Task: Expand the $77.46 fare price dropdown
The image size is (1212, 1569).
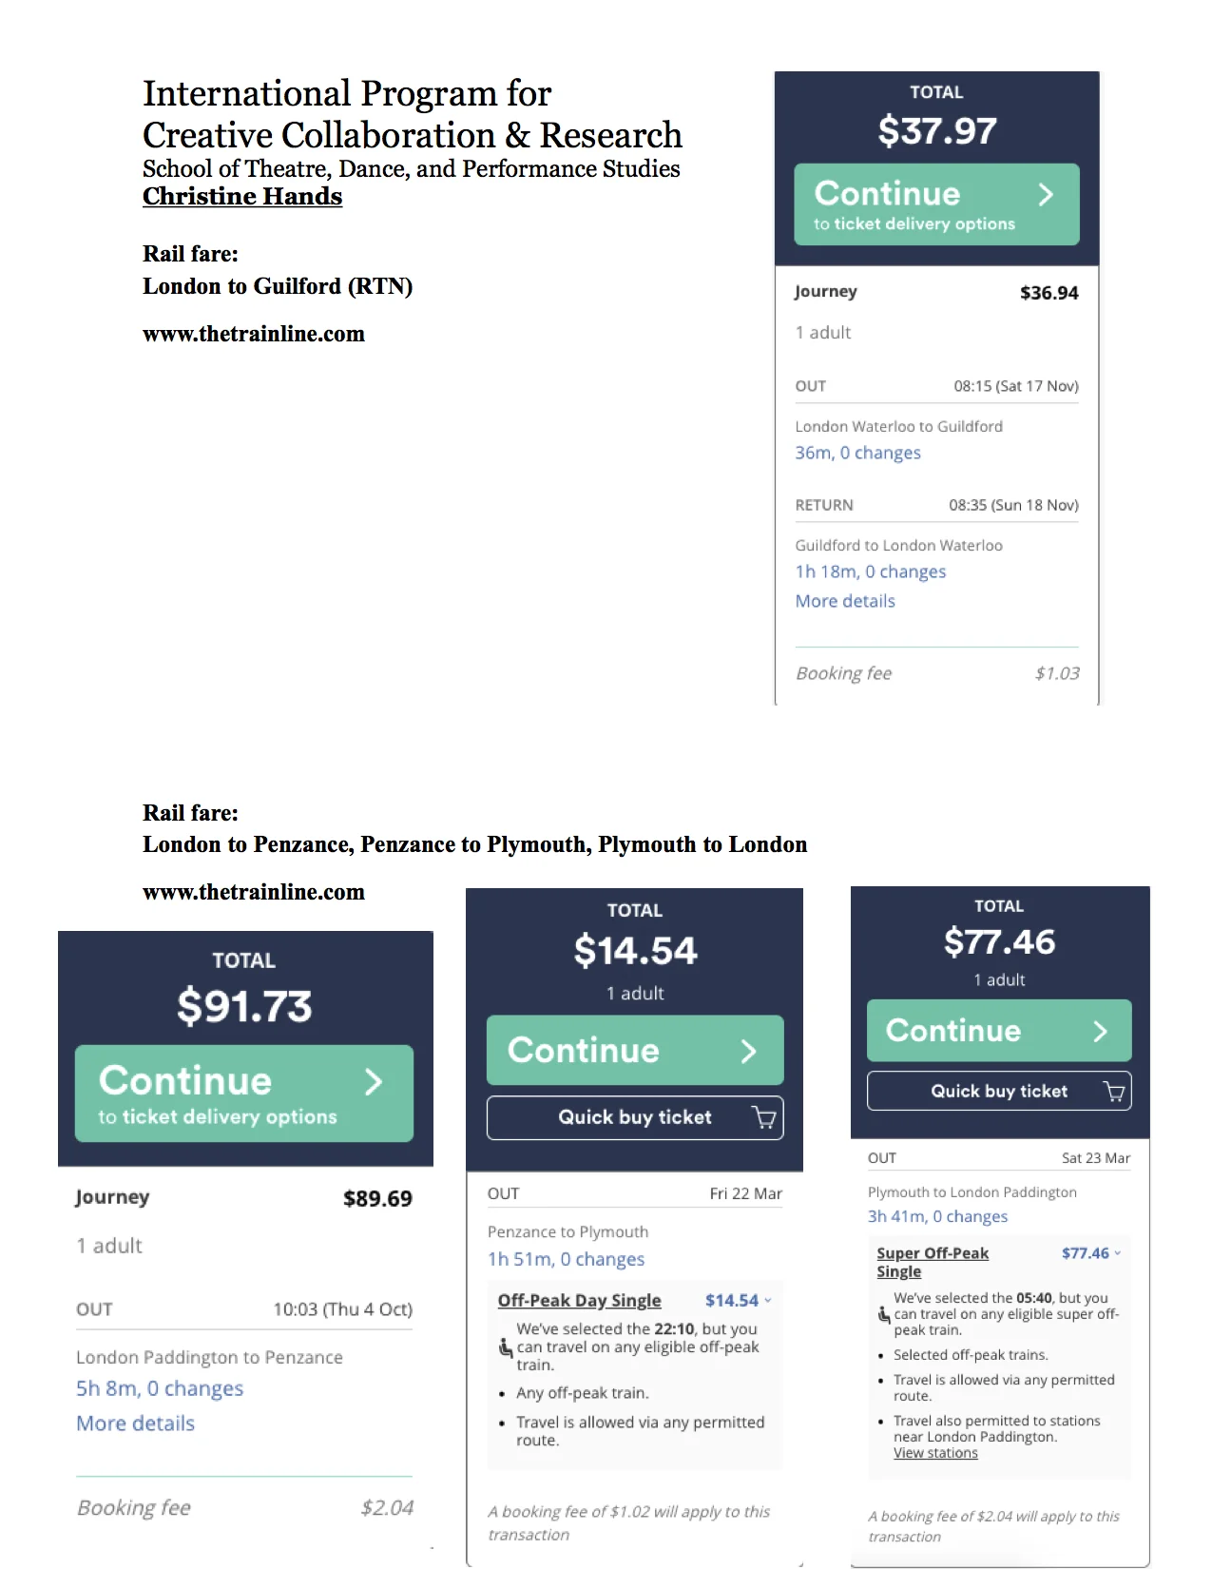Action: click(1118, 1253)
